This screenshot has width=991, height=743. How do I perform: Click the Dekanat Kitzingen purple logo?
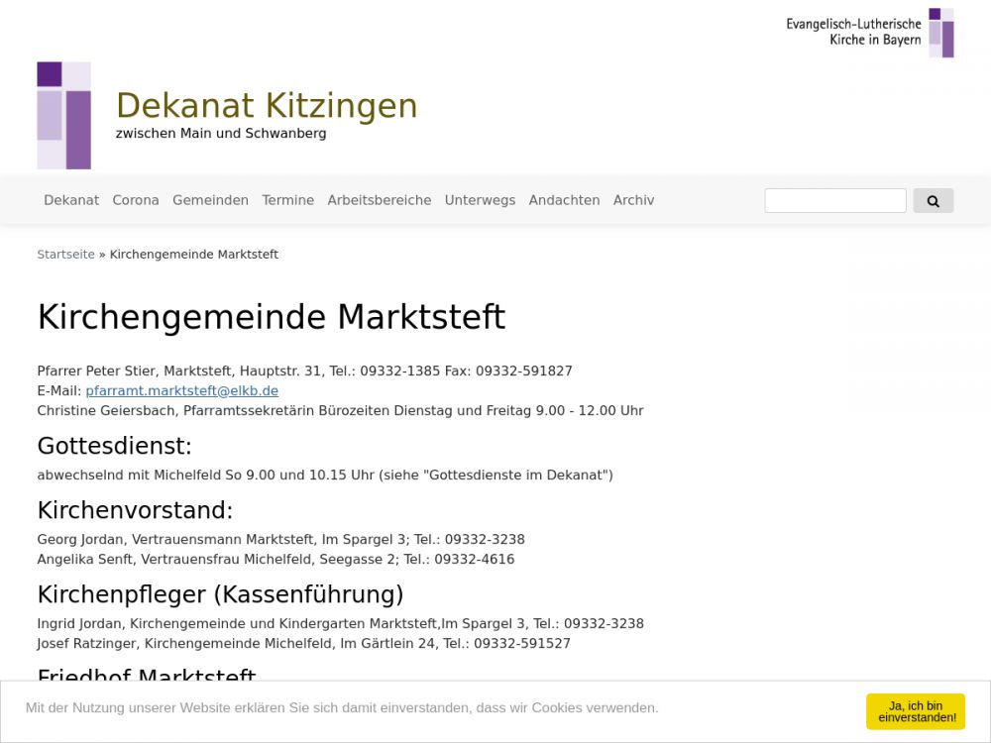[63, 116]
